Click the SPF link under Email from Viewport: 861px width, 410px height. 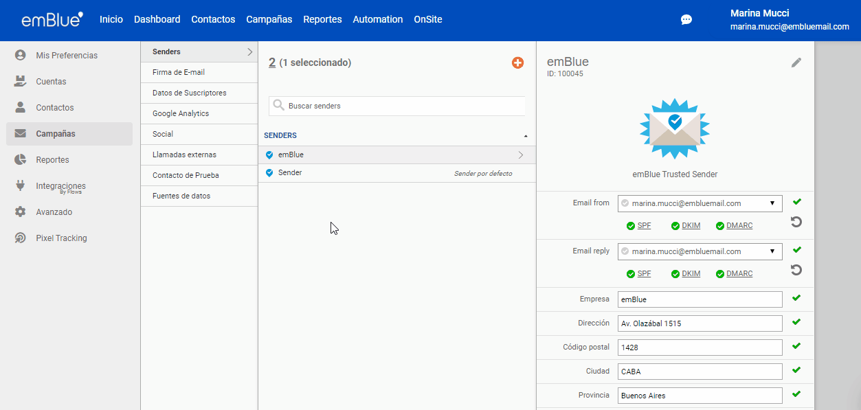click(x=644, y=226)
